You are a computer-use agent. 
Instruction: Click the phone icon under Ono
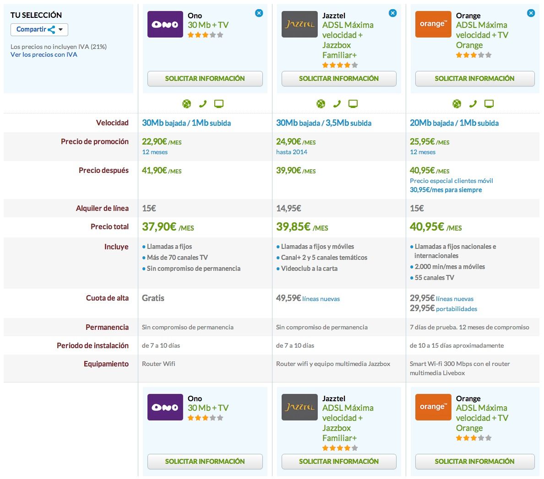(x=202, y=104)
